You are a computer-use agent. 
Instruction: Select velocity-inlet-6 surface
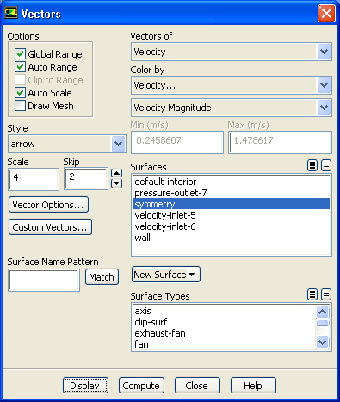click(232, 226)
